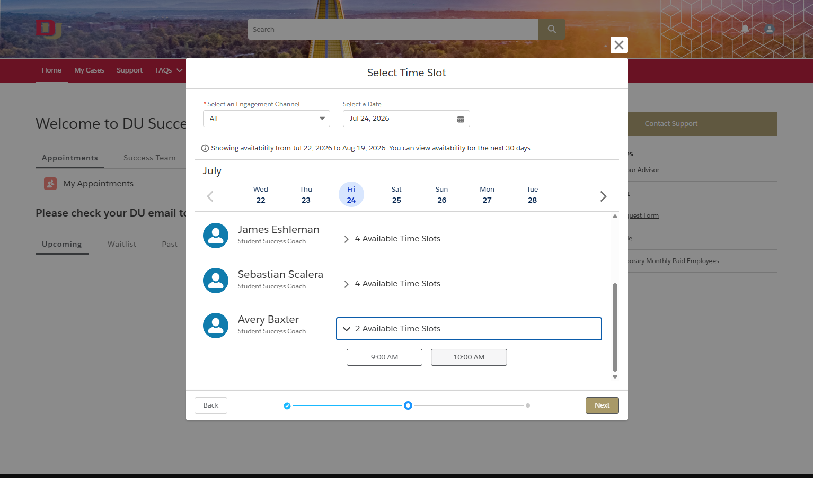Viewport: 813px width, 478px height.
Task: Select Wed 22 in date strip
Action: [x=261, y=195]
